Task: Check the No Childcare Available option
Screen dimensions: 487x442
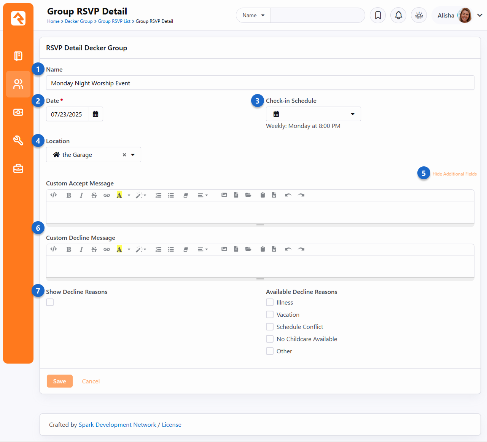Action: point(270,339)
